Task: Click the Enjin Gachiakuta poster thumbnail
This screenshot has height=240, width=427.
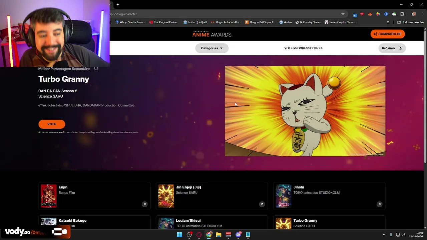Action: 49,196
